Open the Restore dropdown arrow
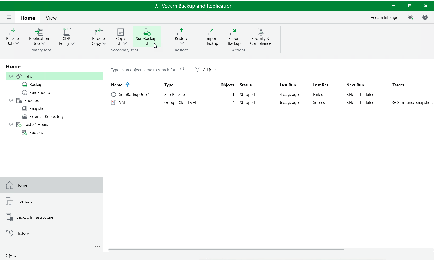The image size is (434, 260). coord(181,43)
